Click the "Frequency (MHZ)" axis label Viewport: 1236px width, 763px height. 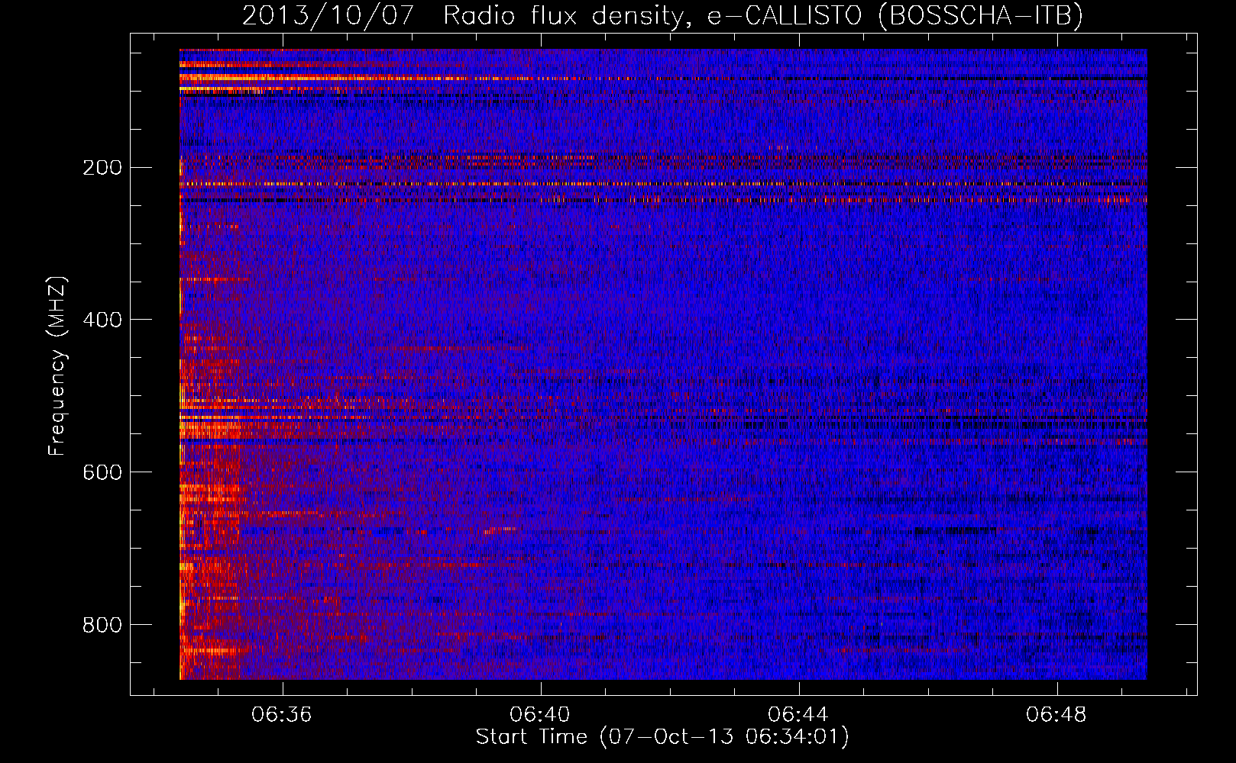click(x=57, y=366)
